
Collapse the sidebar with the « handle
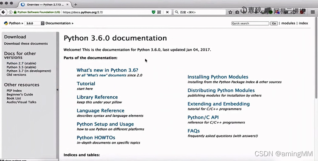58,90
